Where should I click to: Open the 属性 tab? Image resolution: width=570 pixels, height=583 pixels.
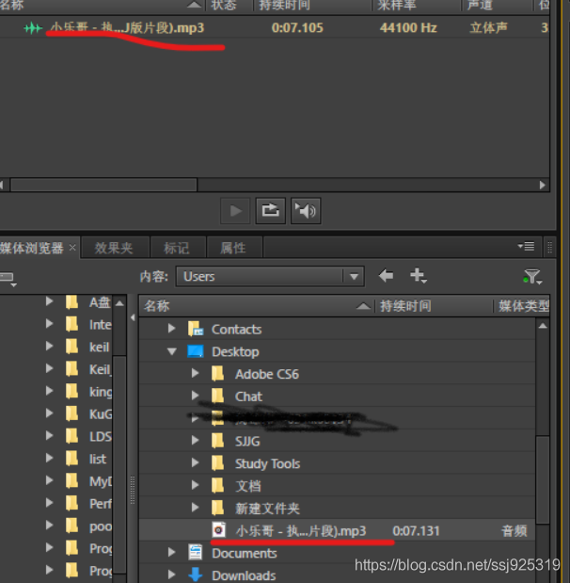pos(232,248)
